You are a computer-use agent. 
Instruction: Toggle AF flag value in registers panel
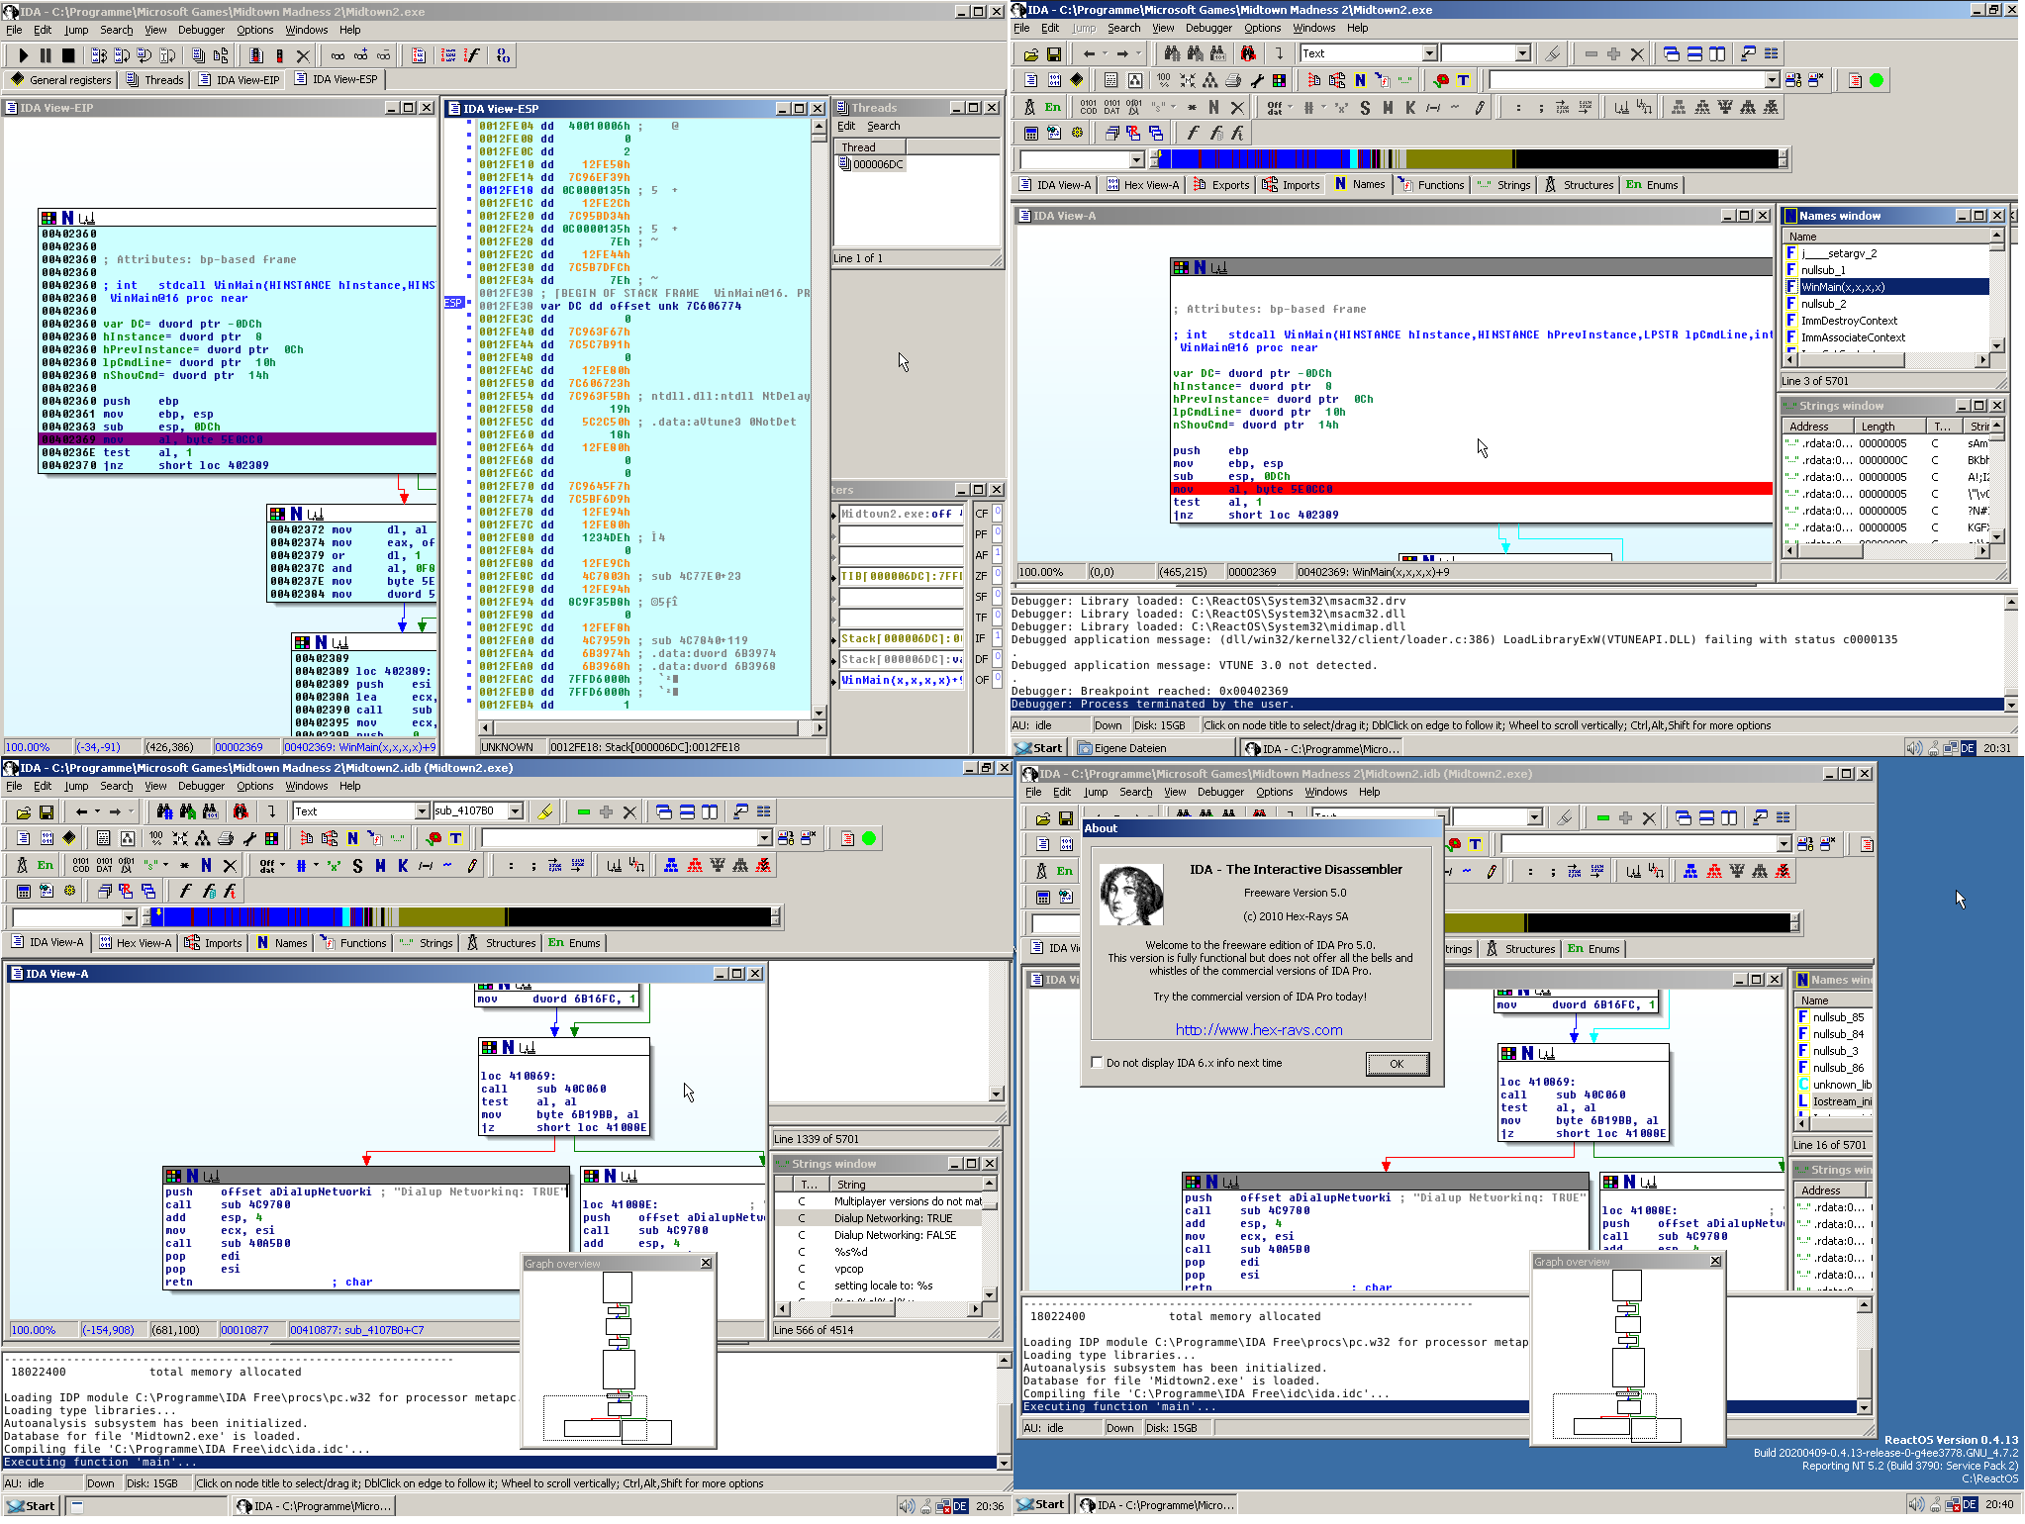[x=998, y=553]
